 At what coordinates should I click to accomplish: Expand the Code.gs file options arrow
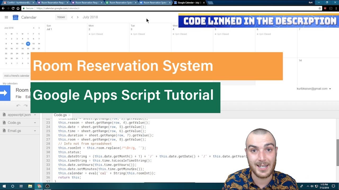[x=35, y=123]
